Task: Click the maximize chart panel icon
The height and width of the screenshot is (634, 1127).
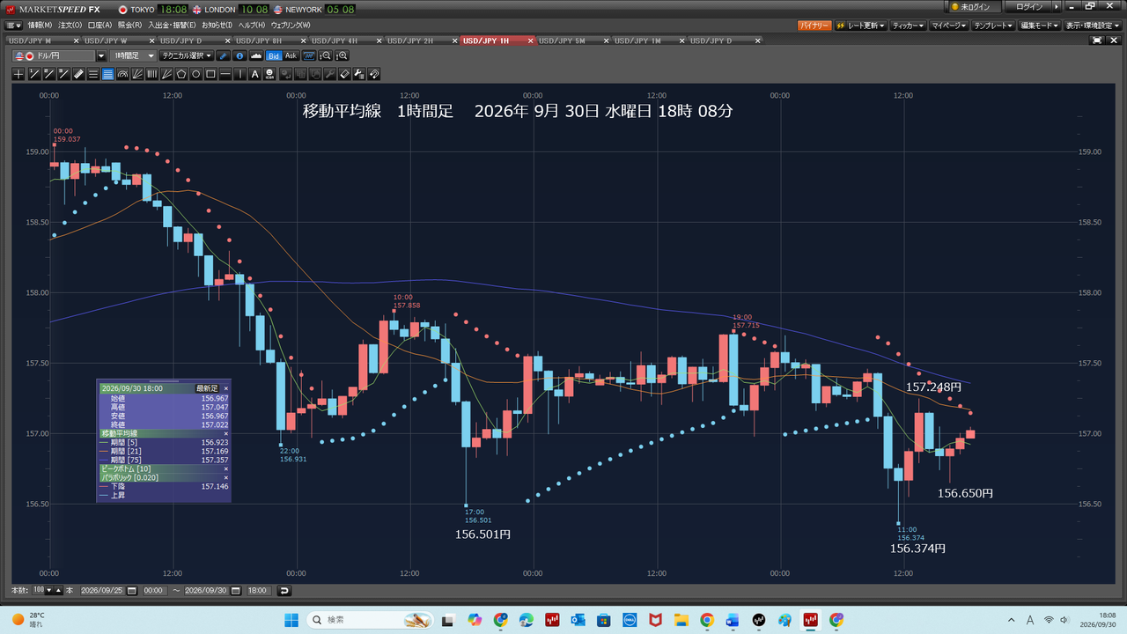Action: tap(1097, 41)
